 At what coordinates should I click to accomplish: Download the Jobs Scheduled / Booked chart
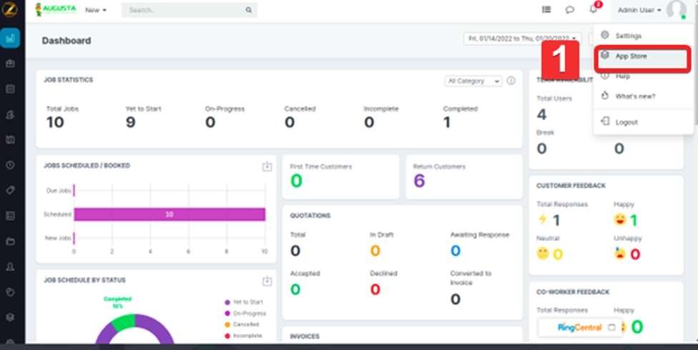coord(267,166)
